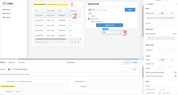The image size is (178, 95).
Task: Click Alt text input field
Action: tap(167, 23)
